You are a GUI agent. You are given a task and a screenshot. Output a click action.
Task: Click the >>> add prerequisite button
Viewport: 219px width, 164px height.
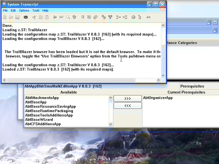[x=128, y=98]
